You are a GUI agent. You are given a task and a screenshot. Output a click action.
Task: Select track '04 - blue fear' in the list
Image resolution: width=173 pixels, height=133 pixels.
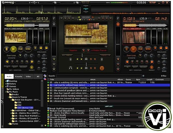[x=109, y=93]
